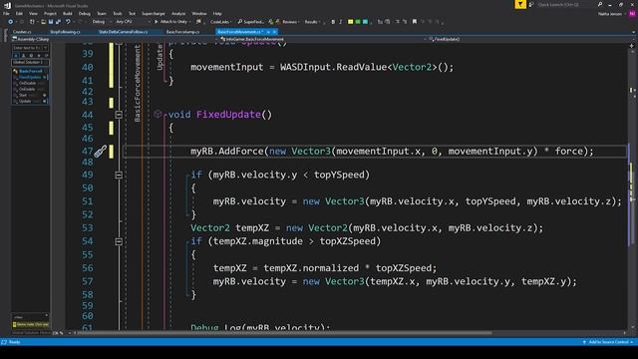Open the View menu
638x359 pixels.
(x=33, y=14)
